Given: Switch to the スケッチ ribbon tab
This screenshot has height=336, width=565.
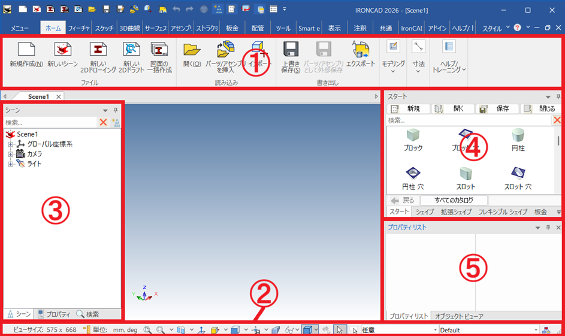Looking at the screenshot, I should click(104, 28).
